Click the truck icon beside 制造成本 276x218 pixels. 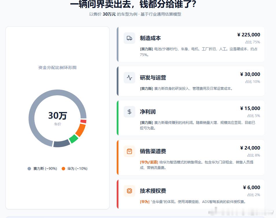tap(129, 38)
